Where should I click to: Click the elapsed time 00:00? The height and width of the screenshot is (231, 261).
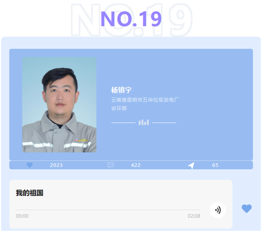(x=22, y=216)
